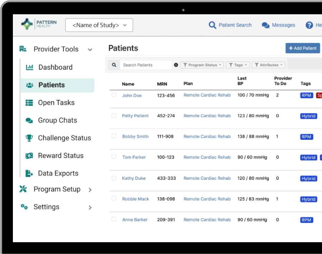Click the Challenge Status trophy icon
The height and width of the screenshot is (254, 322).
coord(29,138)
